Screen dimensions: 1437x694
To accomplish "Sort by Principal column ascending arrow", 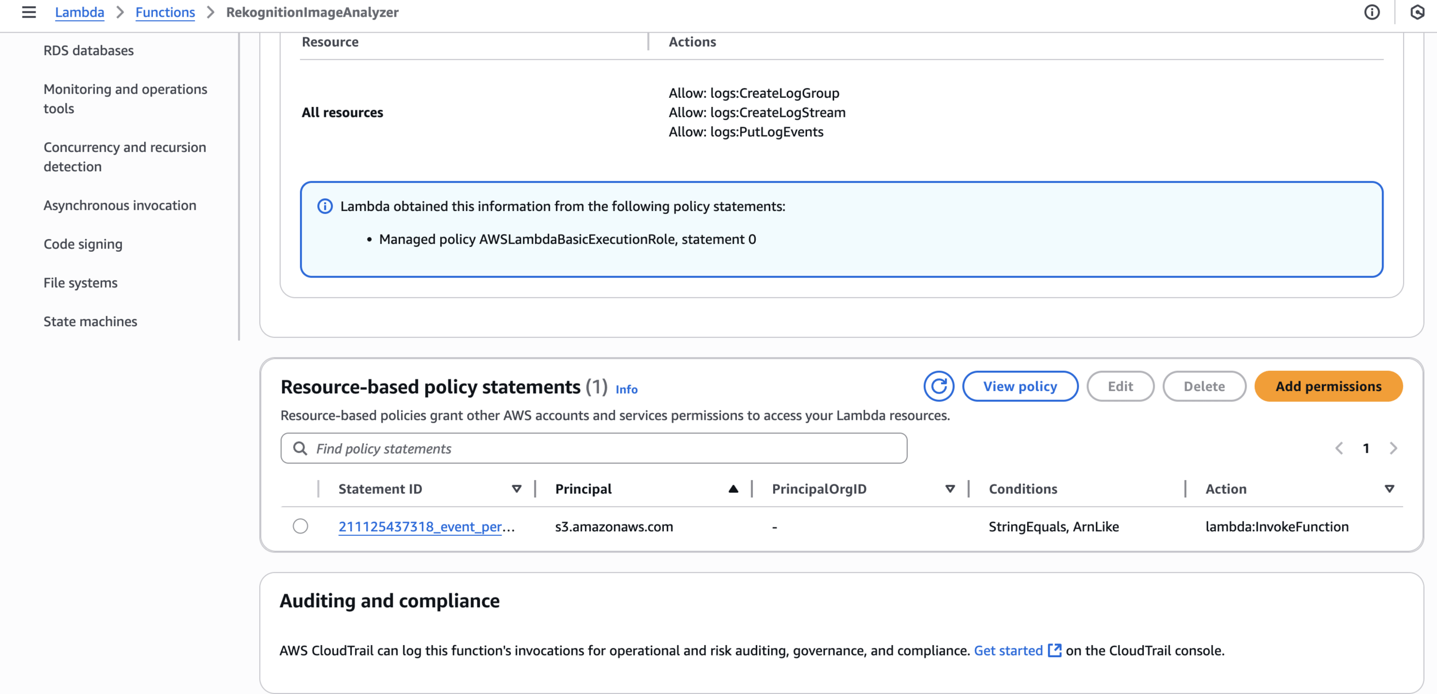I will [x=733, y=489].
